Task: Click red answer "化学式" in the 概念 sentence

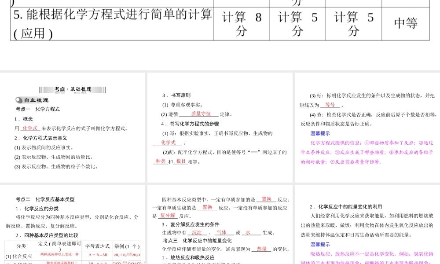Action: 30,128
